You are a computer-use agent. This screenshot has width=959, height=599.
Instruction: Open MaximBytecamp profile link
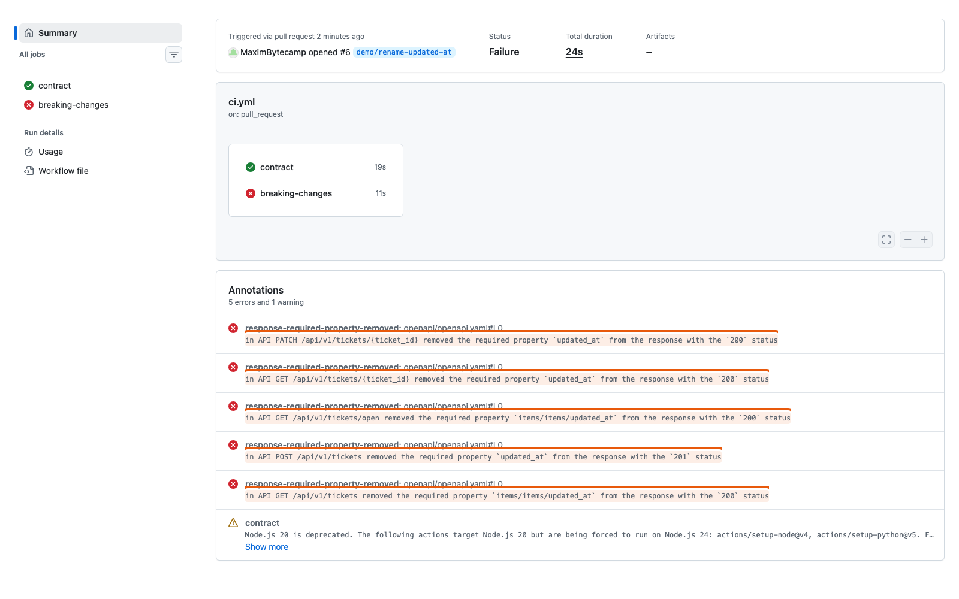273,52
